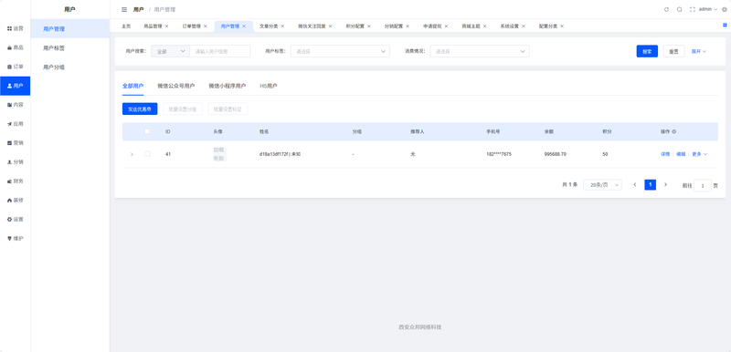This screenshot has height=352, width=731.
Task: Open the gear settings icon beside admin
Action: click(x=724, y=9)
